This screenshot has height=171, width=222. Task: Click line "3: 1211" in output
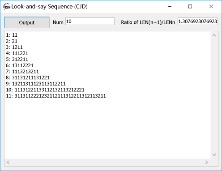14,47
